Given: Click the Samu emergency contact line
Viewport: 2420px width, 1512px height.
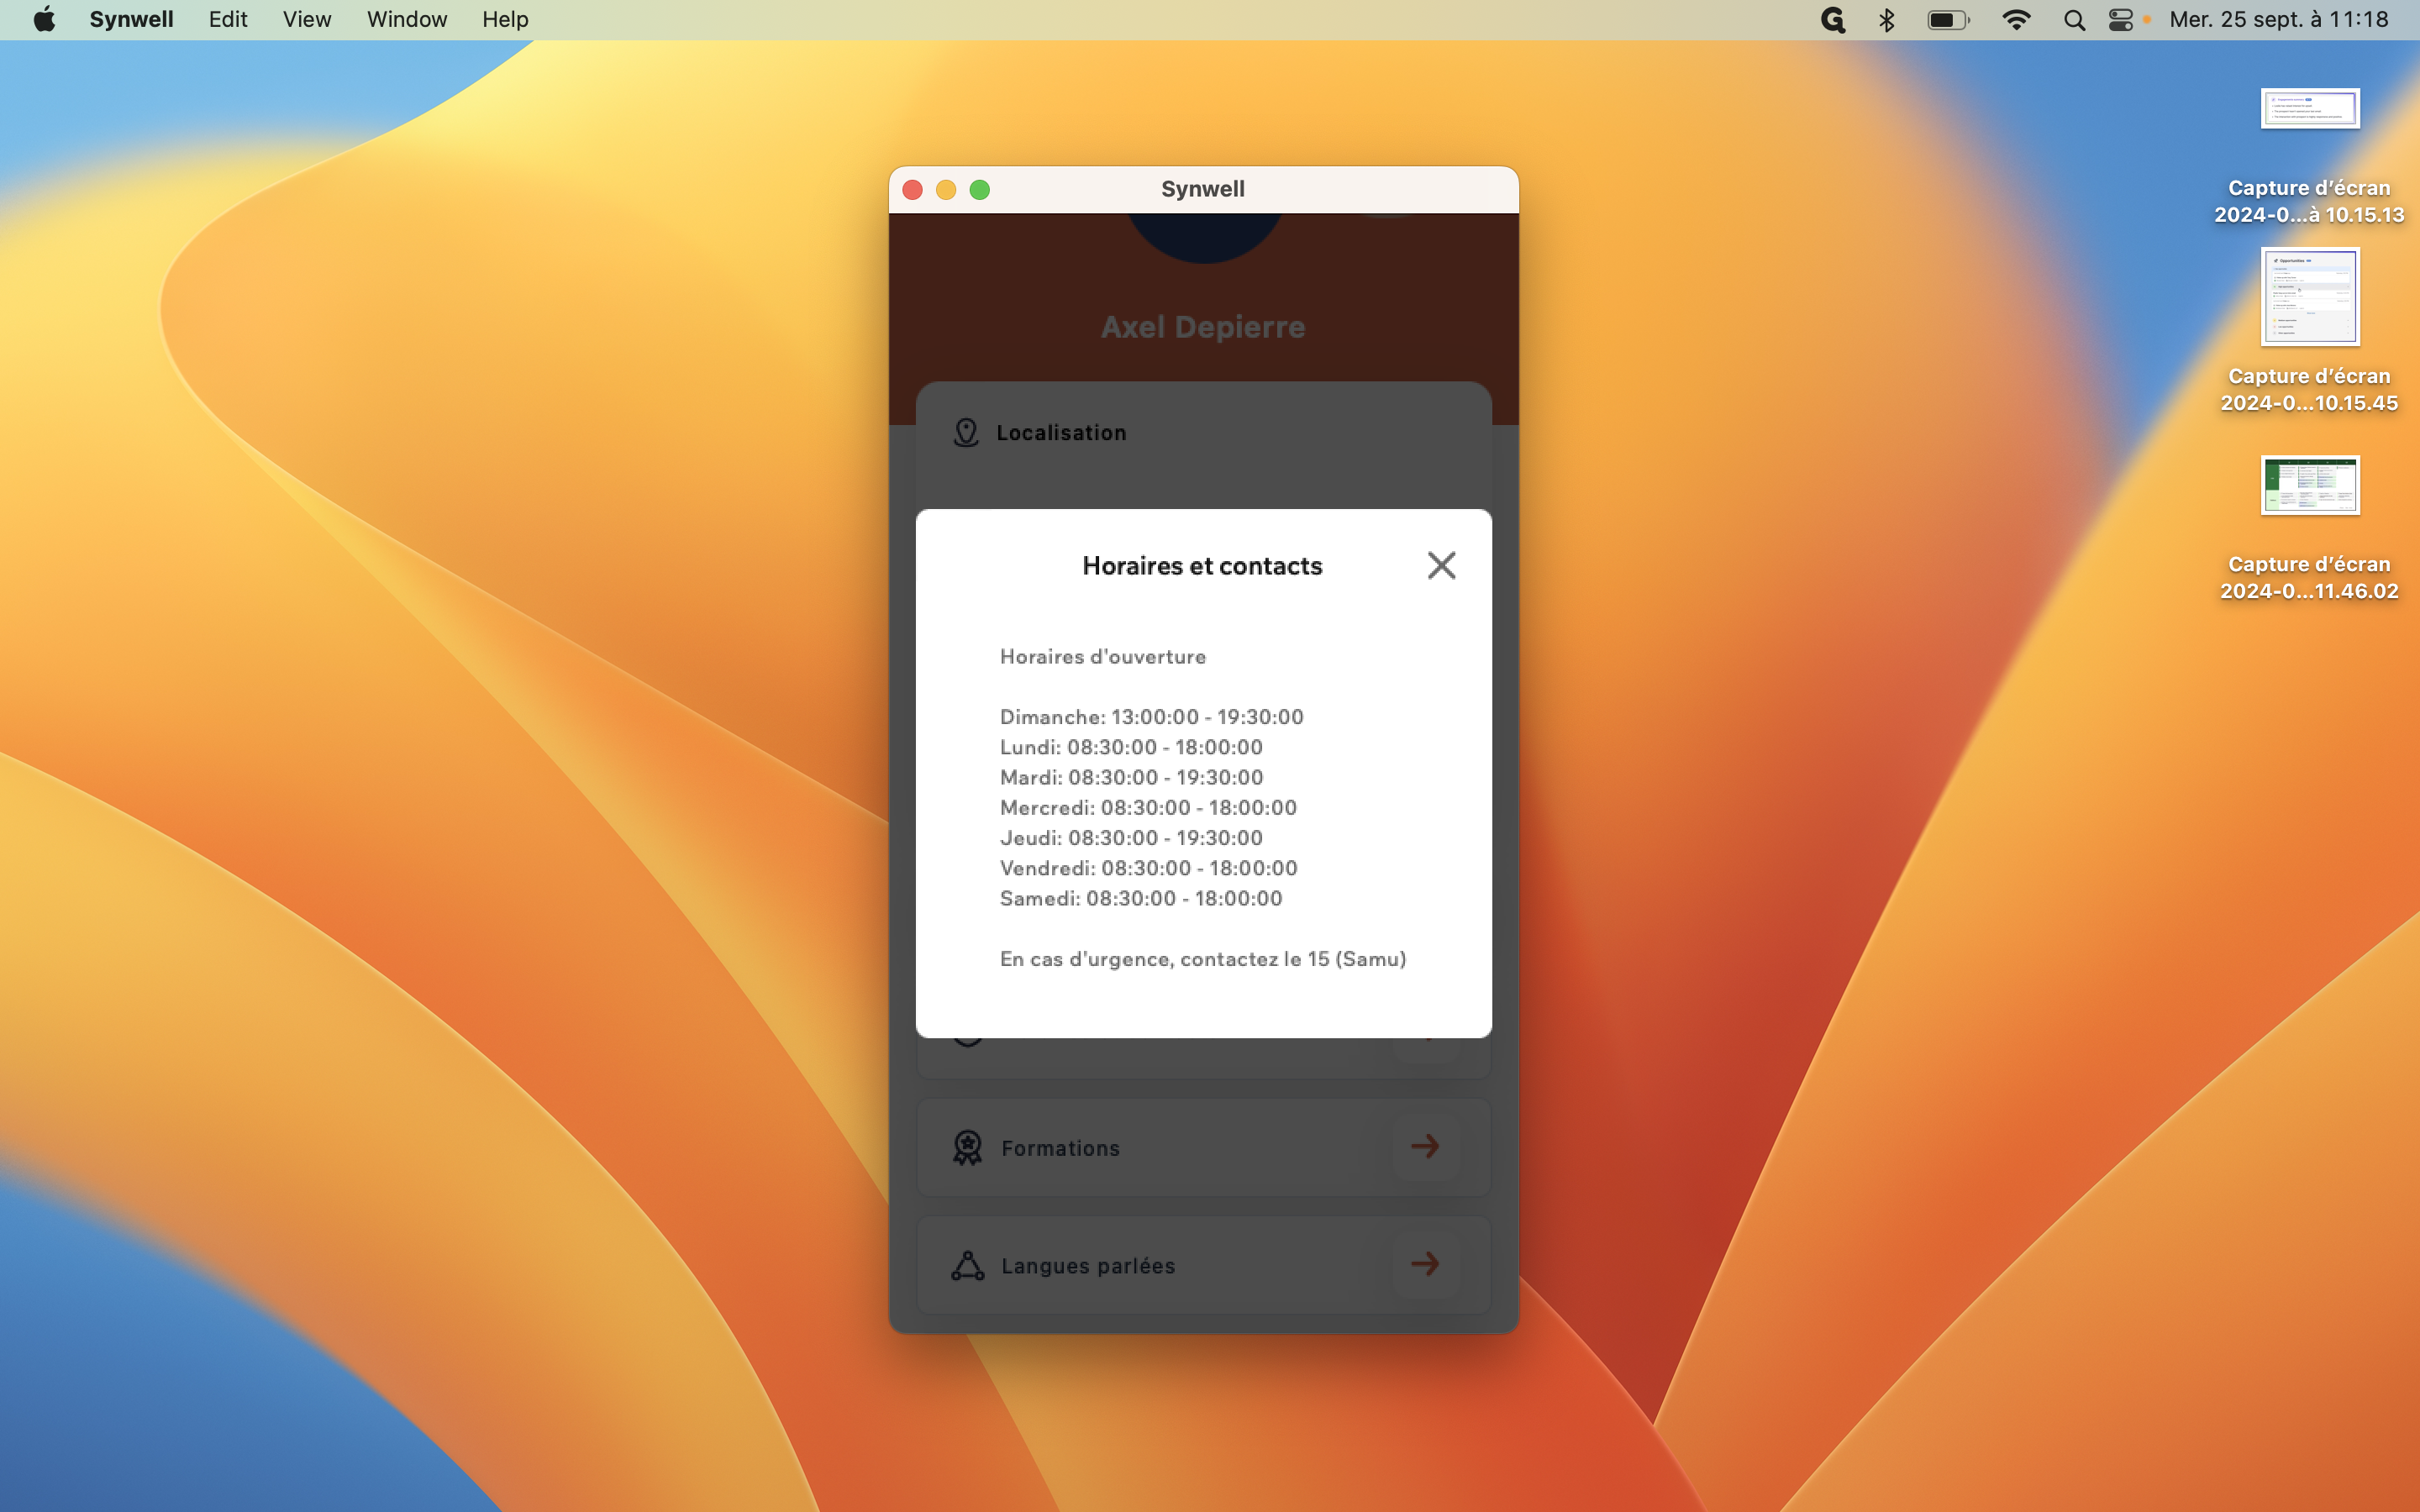Looking at the screenshot, I should (x=1203, y=959).
